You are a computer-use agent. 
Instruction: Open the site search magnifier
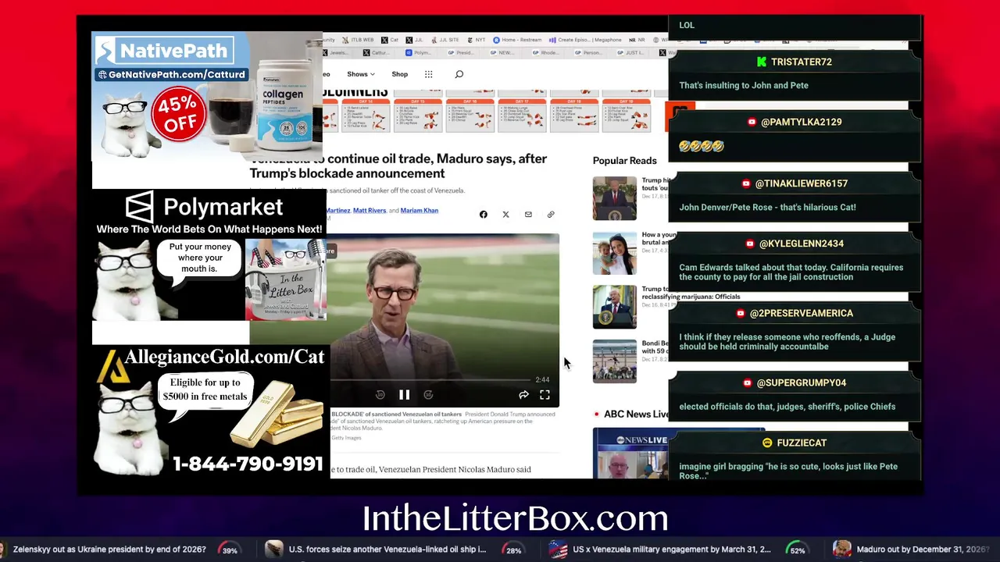[459, 74]
